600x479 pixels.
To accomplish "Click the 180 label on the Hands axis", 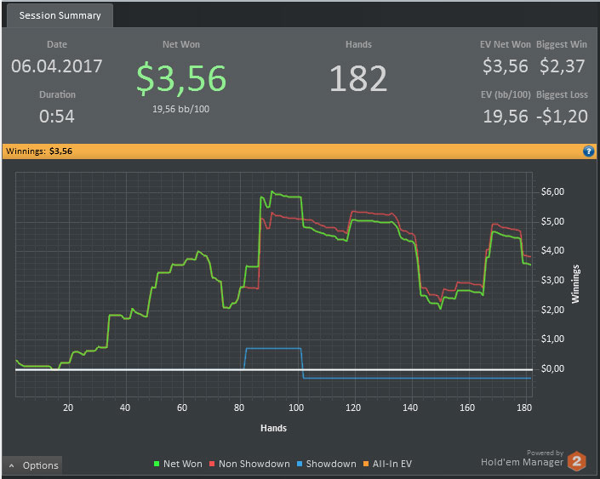I will [x=524, y=408].
